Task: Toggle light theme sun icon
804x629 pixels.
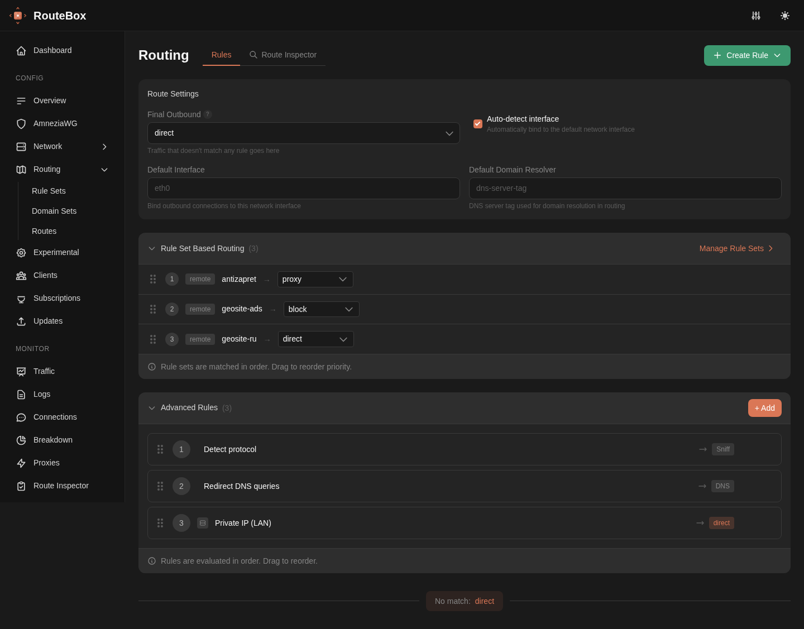Action: pyautogui.click(x=785, y=16)
